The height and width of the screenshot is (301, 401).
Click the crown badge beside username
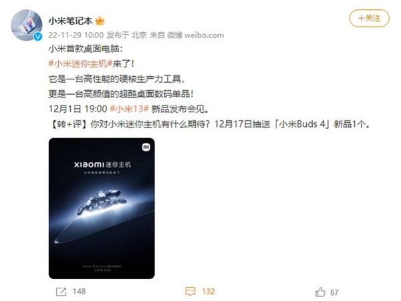click(x=100, y=21)
